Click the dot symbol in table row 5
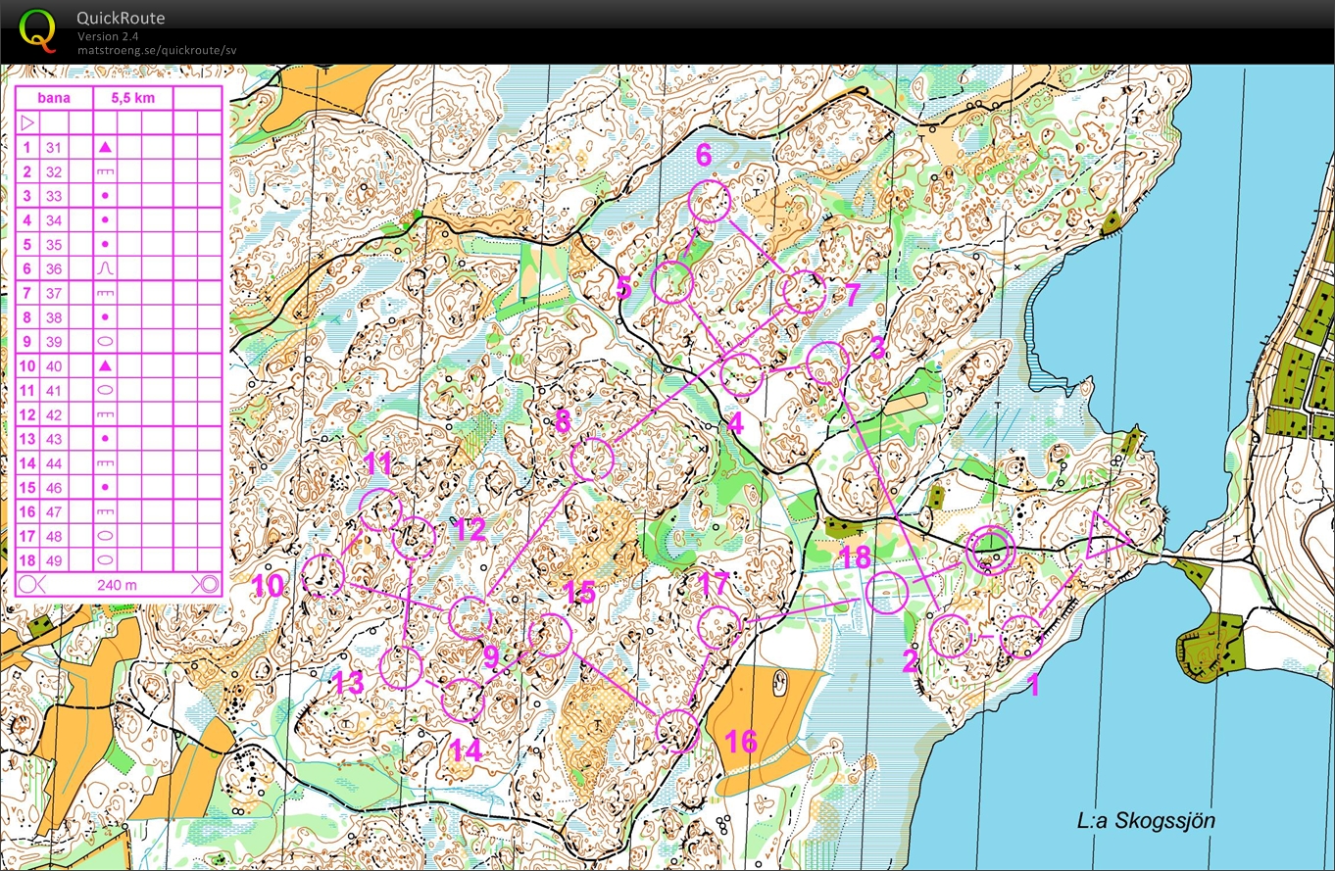The width and height of the screenshot is (1335, 871). coord(105,244)
